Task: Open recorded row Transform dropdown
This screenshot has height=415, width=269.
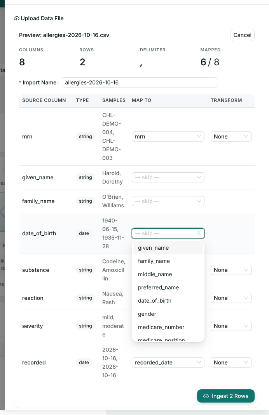Action: 231,362
